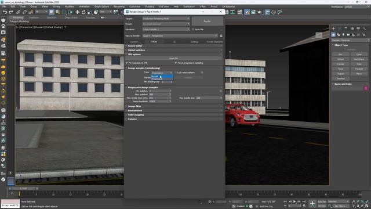Click the timeline frame slider handle
Image resolution: width=371 pixels, height=209 pixels.
pos(23,188)
